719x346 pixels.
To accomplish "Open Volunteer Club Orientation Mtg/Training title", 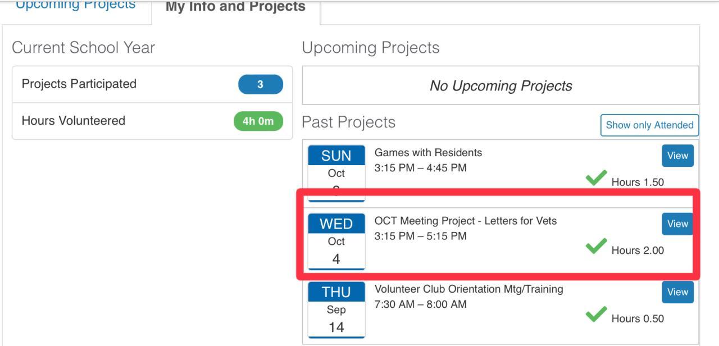I will tap(468, 289).
